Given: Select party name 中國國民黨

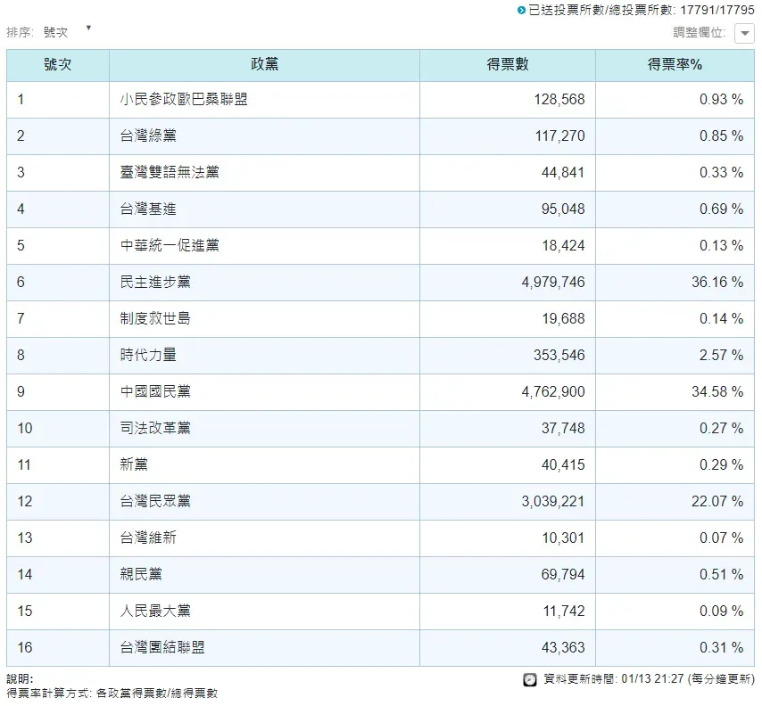Looking at the screenshot, I should (x=155, y=392).
